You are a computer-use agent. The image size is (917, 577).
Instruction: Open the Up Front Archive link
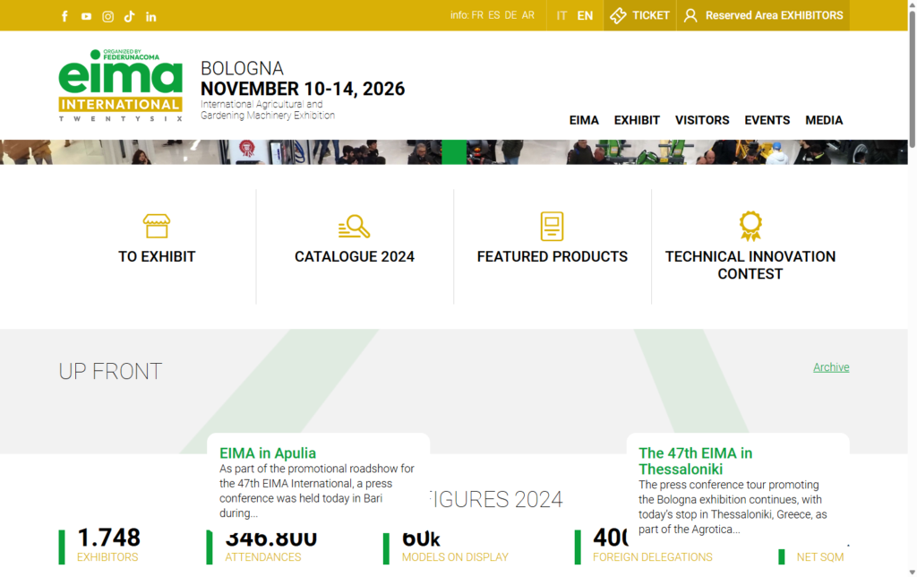[x=831, y=367]
